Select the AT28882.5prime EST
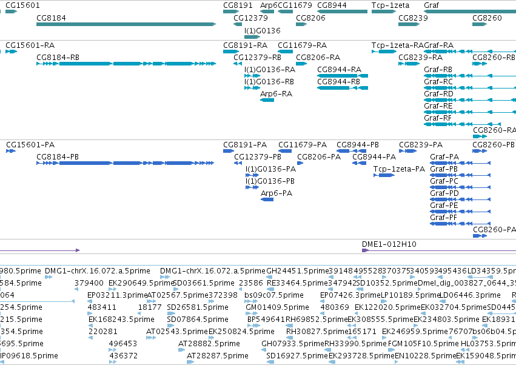 [x=182, y=350]
